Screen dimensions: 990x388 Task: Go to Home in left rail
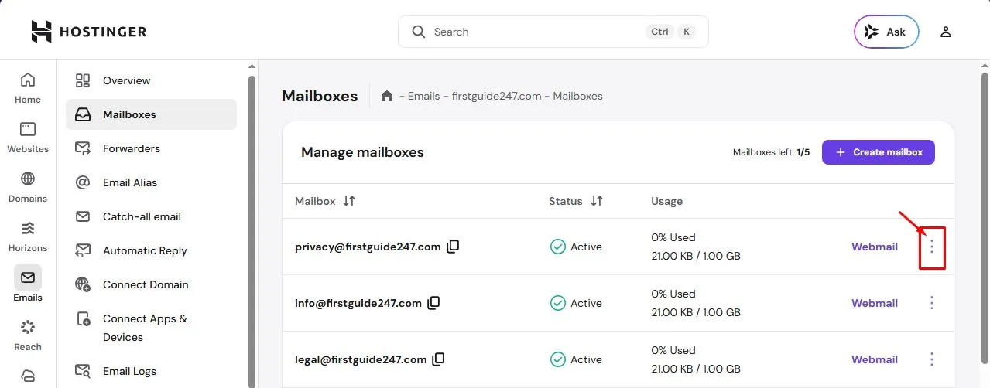click(28, 88)
